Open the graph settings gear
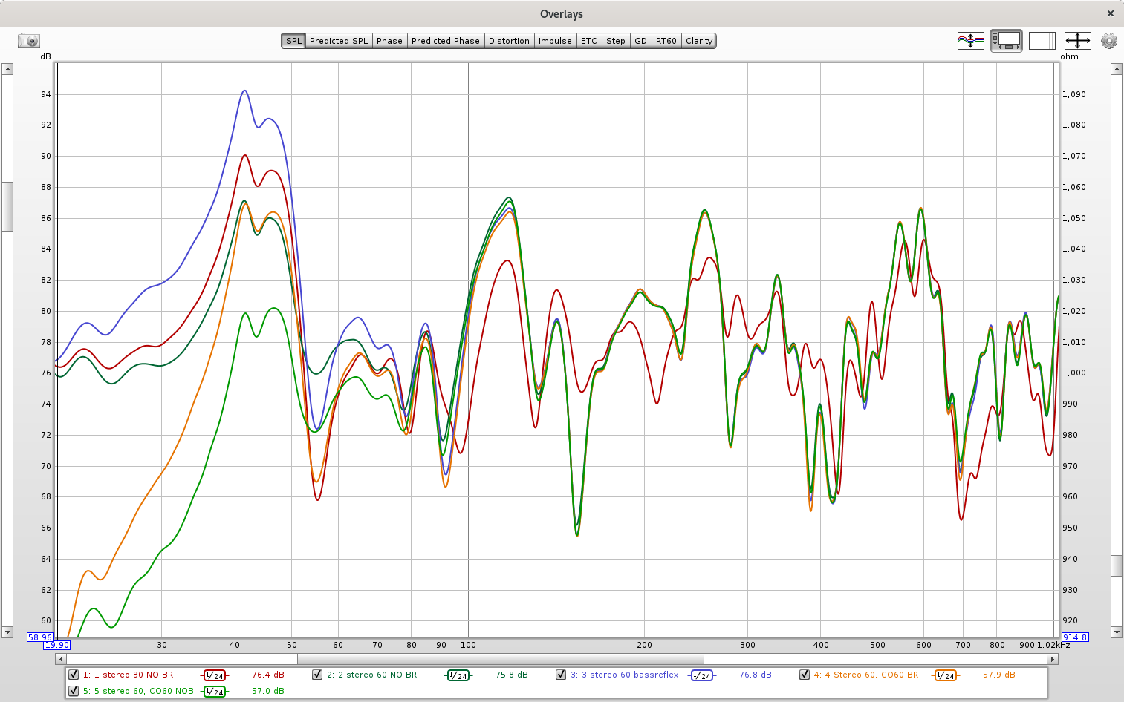1124x702 pixels. [1108, 41]
